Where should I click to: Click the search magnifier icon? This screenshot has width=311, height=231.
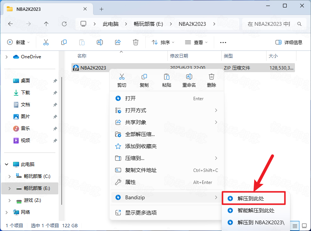point(299,24)
